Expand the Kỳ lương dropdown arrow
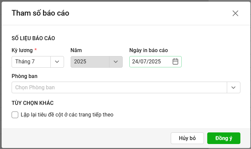 57,62
